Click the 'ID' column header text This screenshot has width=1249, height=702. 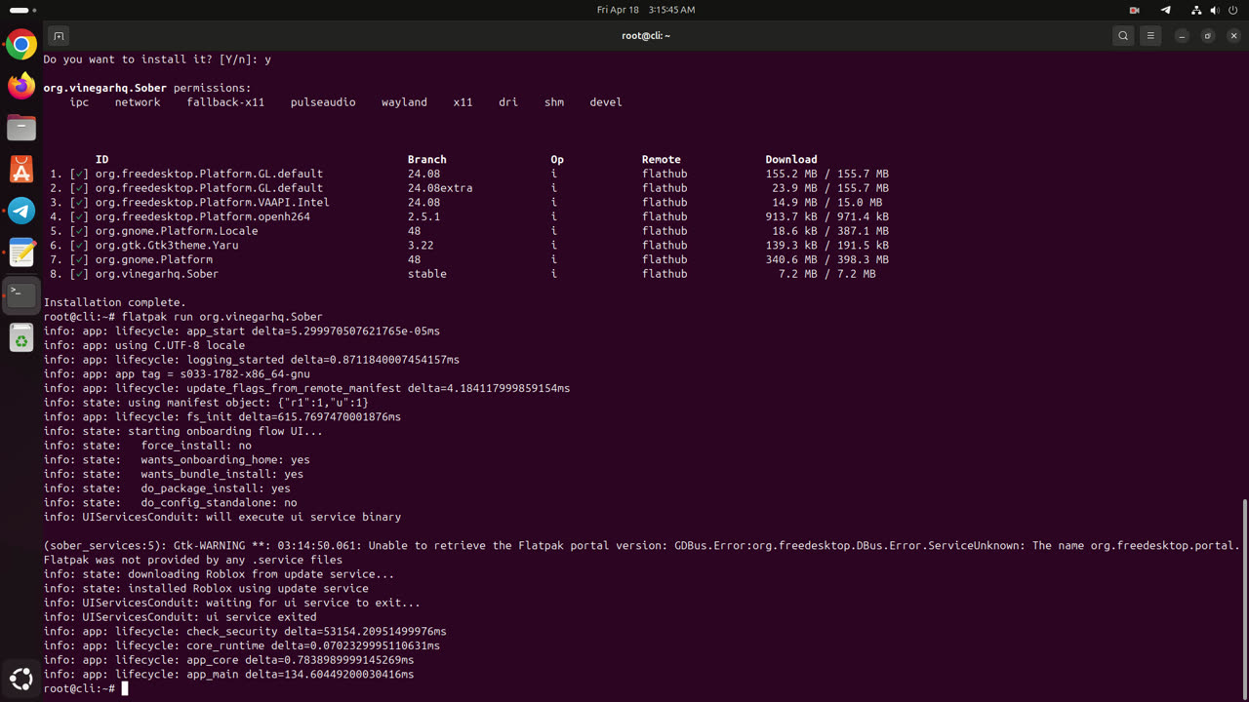pyautogui.click(x=101, y=159)
